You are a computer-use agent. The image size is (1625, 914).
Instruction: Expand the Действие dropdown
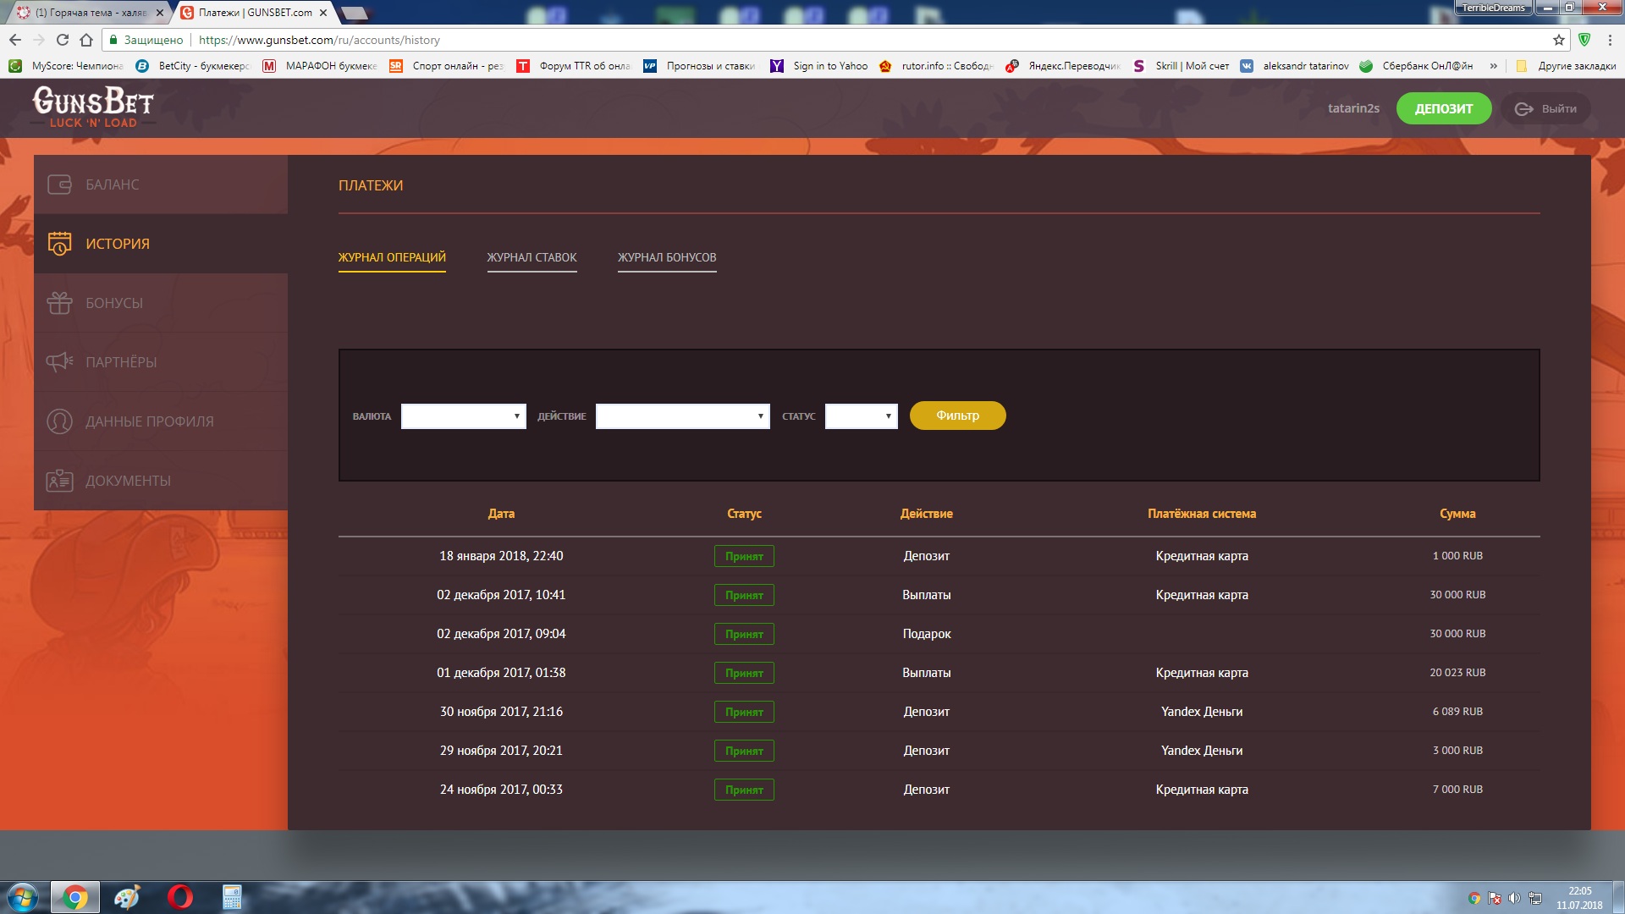coord(682,416)
